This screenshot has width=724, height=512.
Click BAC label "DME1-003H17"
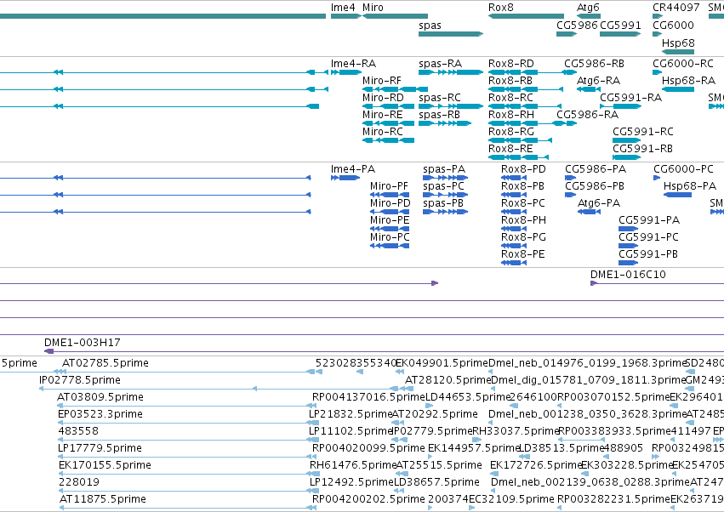(x=83, y=343)
